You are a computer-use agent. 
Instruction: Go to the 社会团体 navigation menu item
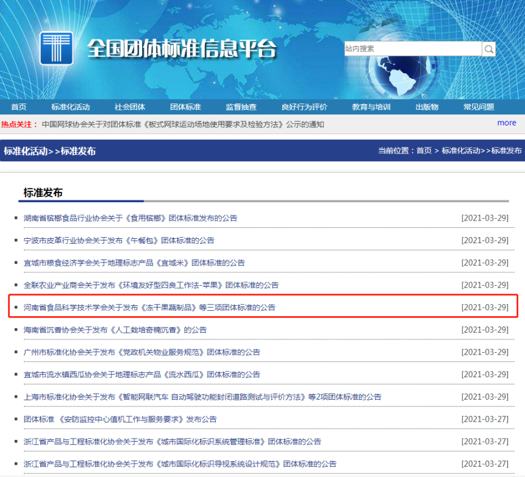pyautogui.click(x=130, y=107)
